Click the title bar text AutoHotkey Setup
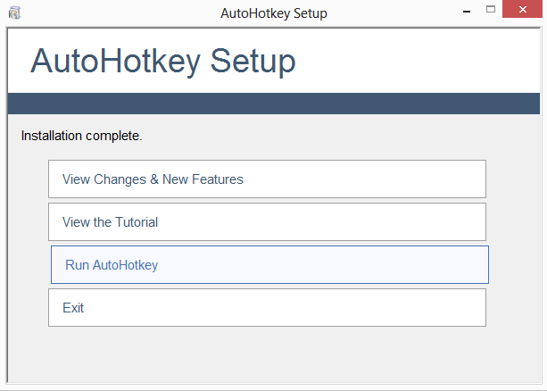Viewport: 547px width, 391px height. point(273,13)
